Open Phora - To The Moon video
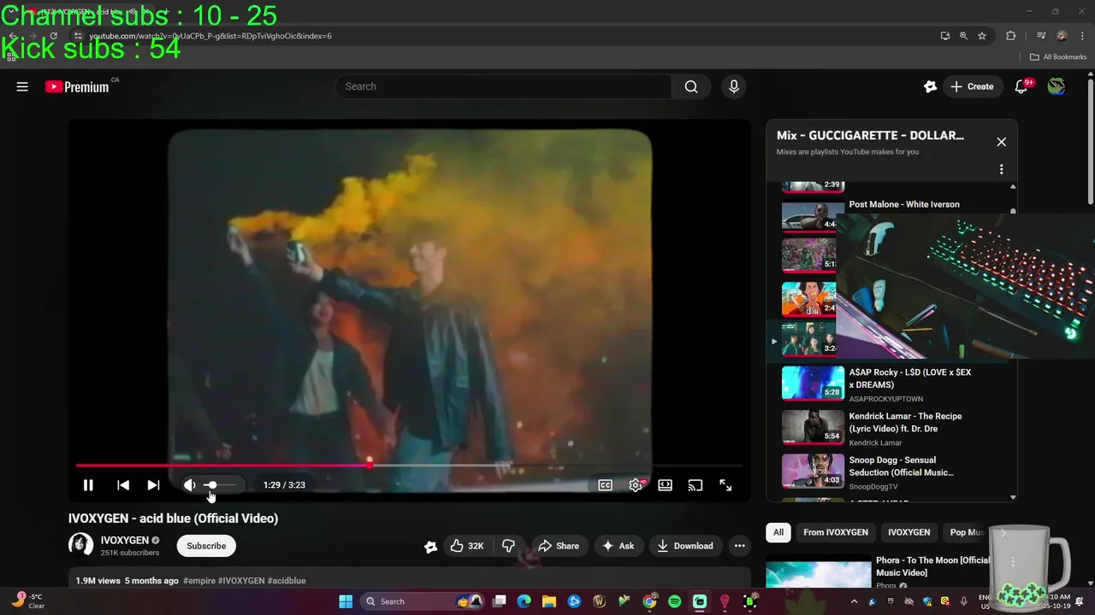This screenshot has width=1095, height=615. coord(932,566)
